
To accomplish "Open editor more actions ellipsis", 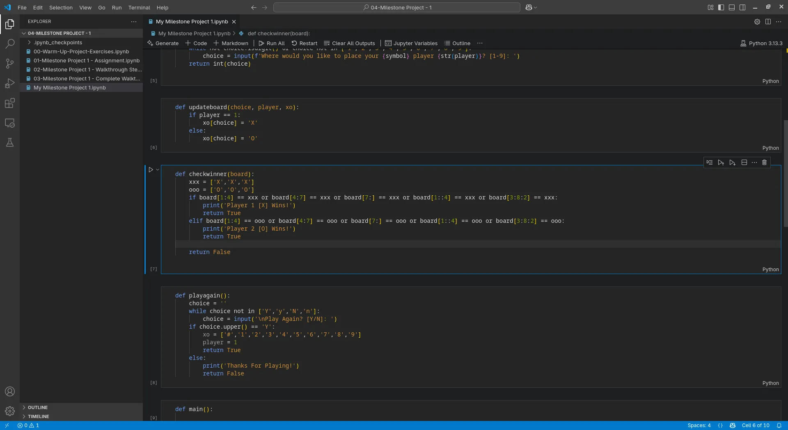I will click(x=779, y=22).
